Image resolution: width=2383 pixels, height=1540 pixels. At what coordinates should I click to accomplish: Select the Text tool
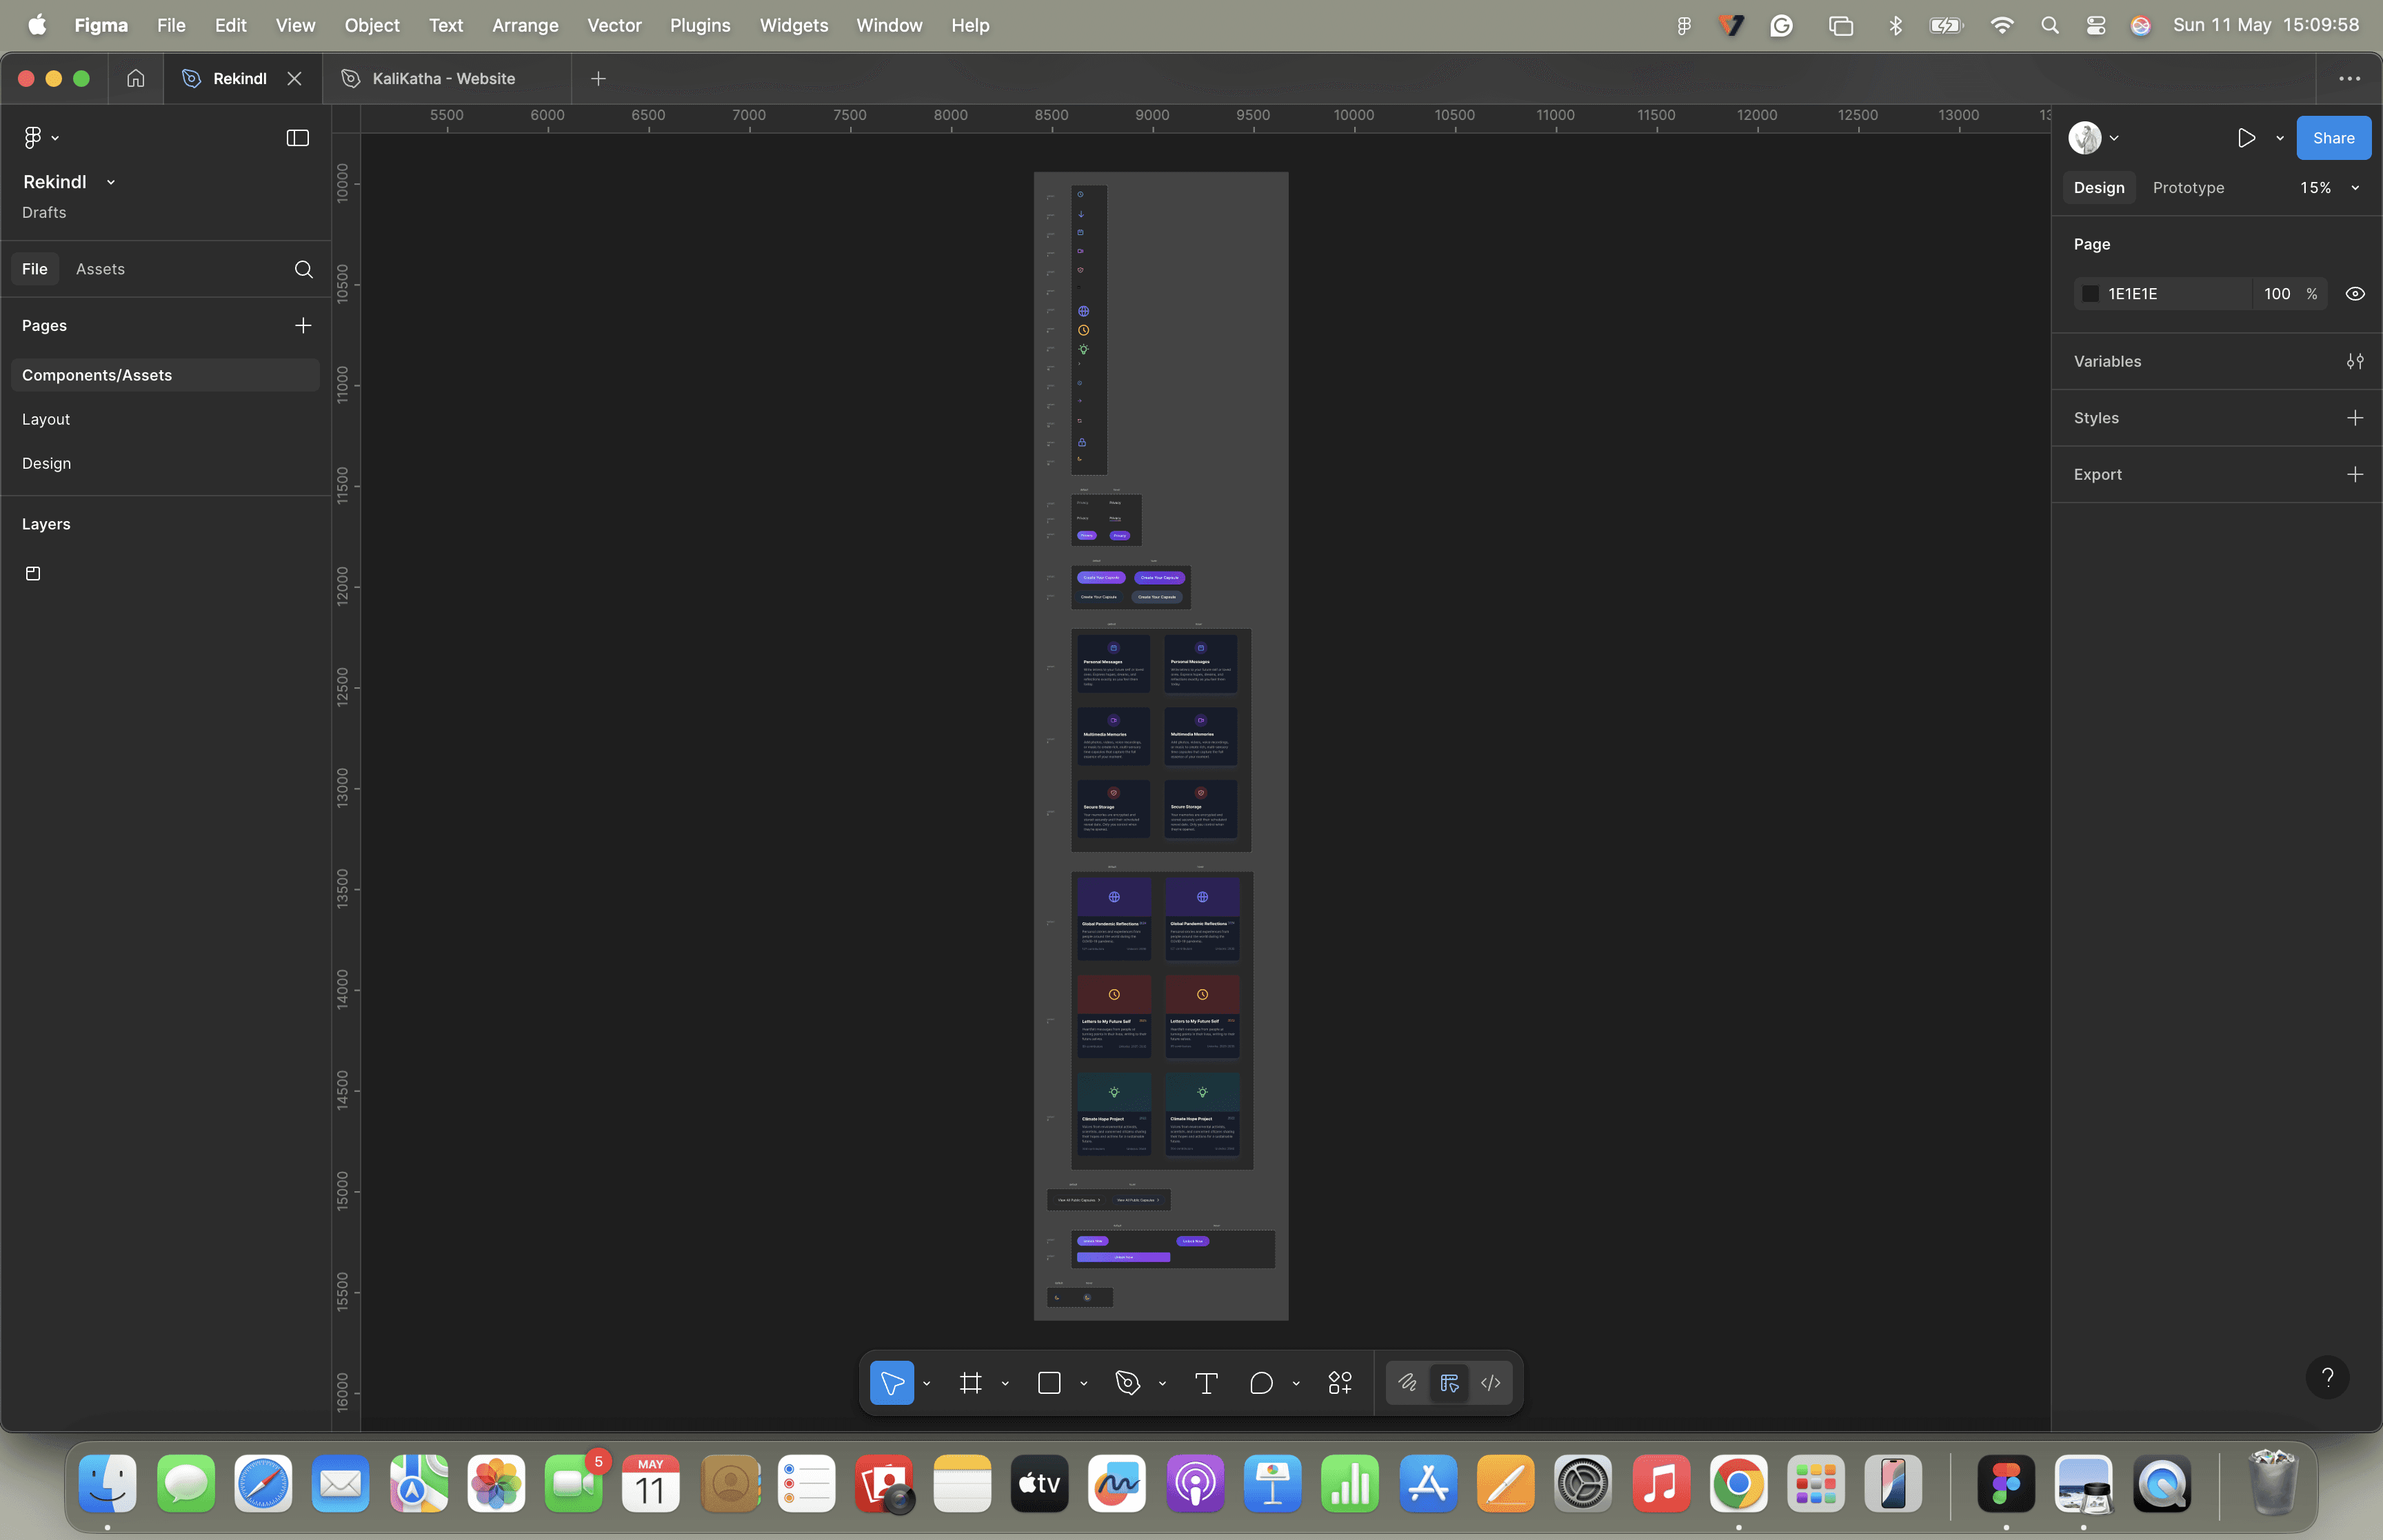coord(1206,1383)
